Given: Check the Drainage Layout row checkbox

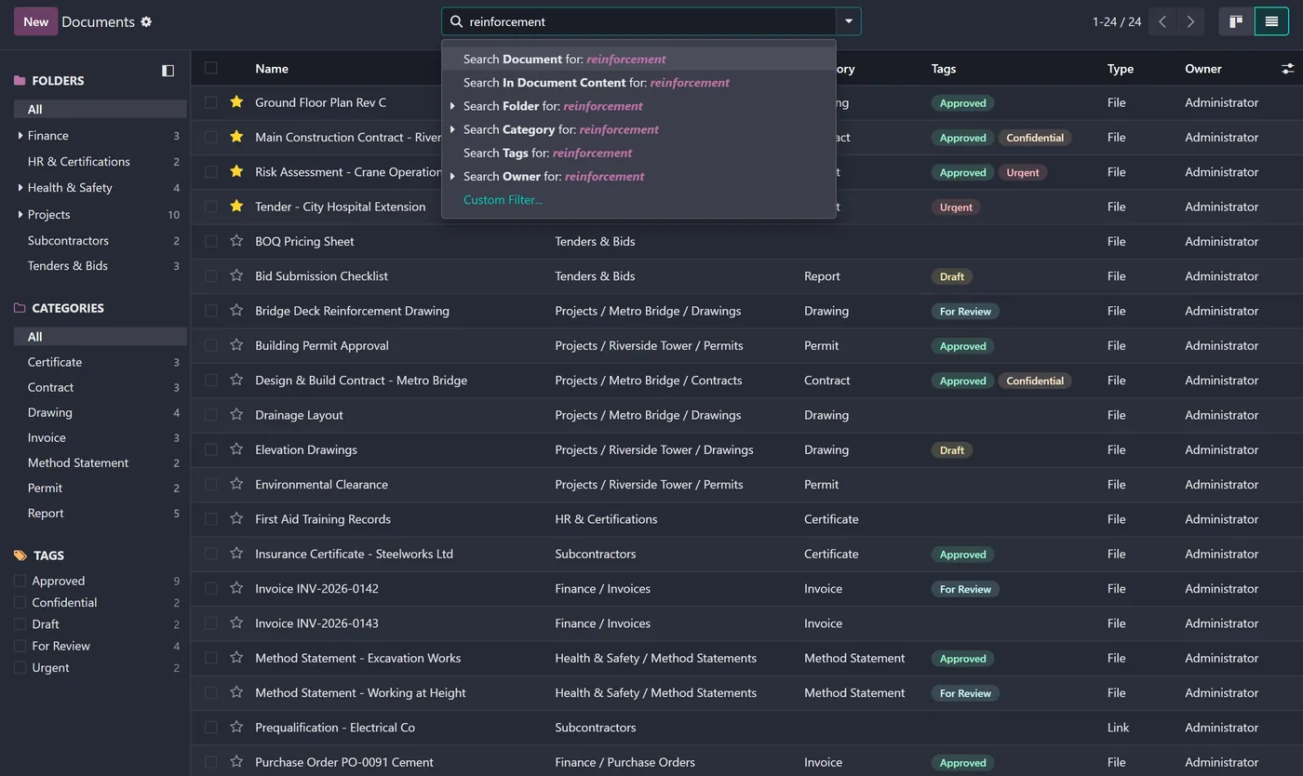Looking at the screenshot, I should click(x=211, y=415).
